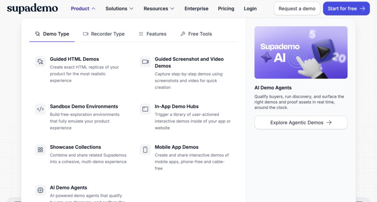The image size is (377, 202).
Task: Click the Guided Screenshot and Video camera icon
Action: tap(145, 62)
